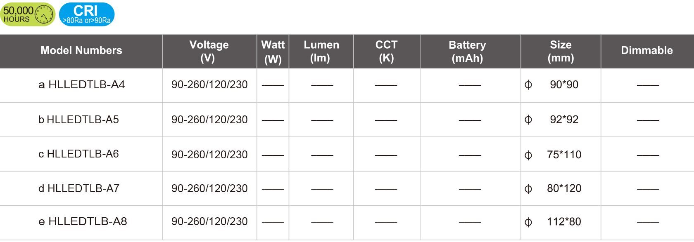This screenshot has width=694, height=242.
Task: Select model d HLLEDTLB-A7 entry
Action: (x=79, y=189)
